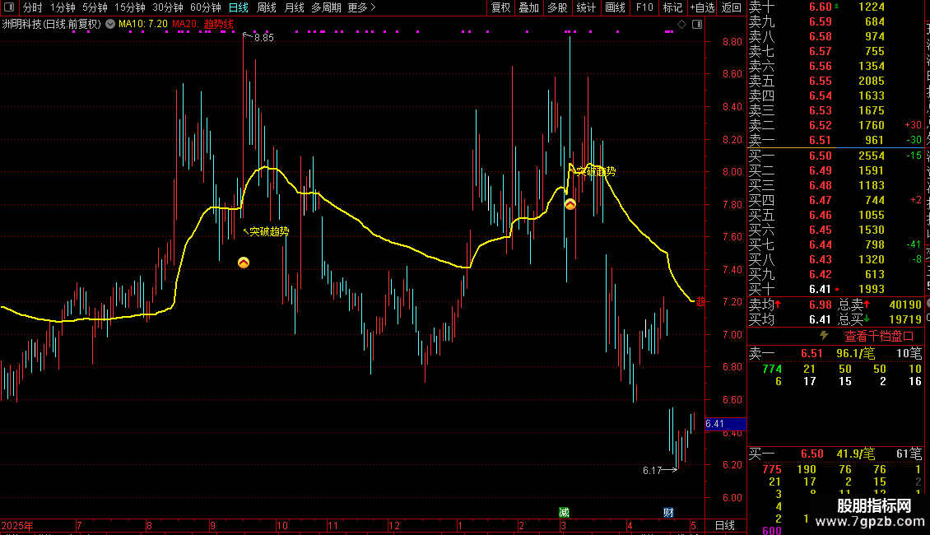Switch to the 周线 weekly chart tab
Image resolution: width=930 pixels, height=535 pixels.
(267, 7)
